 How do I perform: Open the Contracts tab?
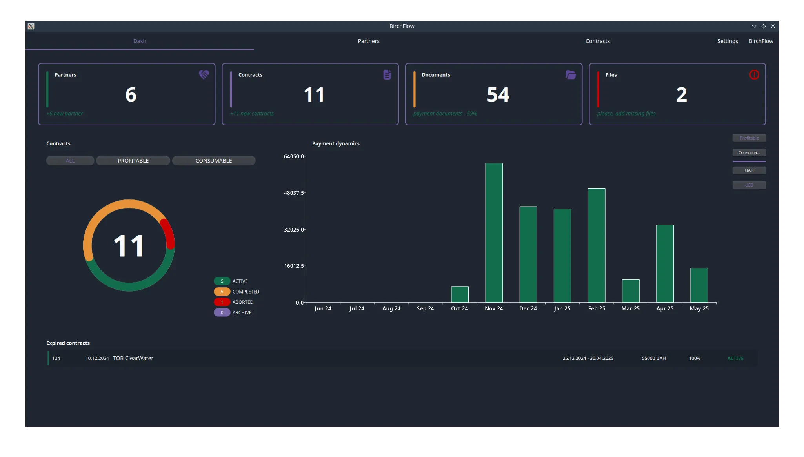tap(597, 41)
